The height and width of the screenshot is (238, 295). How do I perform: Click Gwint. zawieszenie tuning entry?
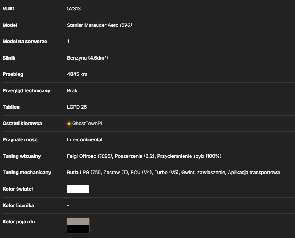[203, 173]
